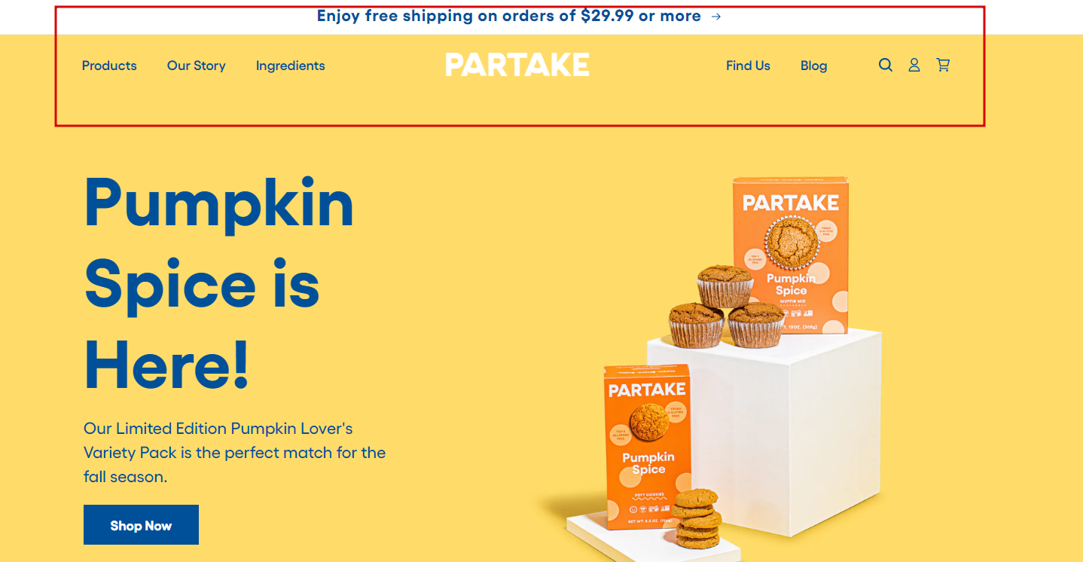
Task: Click the Pumpkin Spice is Here headline
Action: [219, 283]
